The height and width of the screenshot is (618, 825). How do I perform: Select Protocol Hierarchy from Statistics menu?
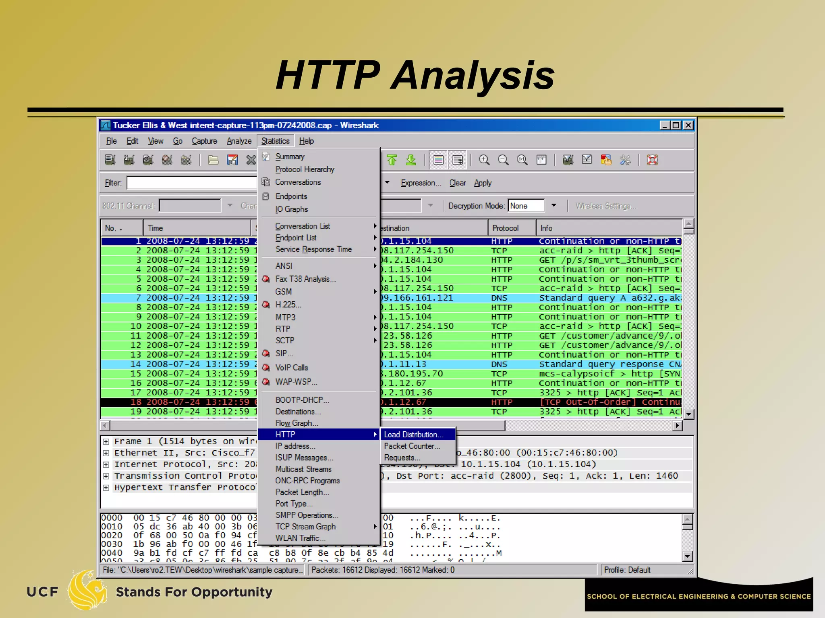click(305, 169)
